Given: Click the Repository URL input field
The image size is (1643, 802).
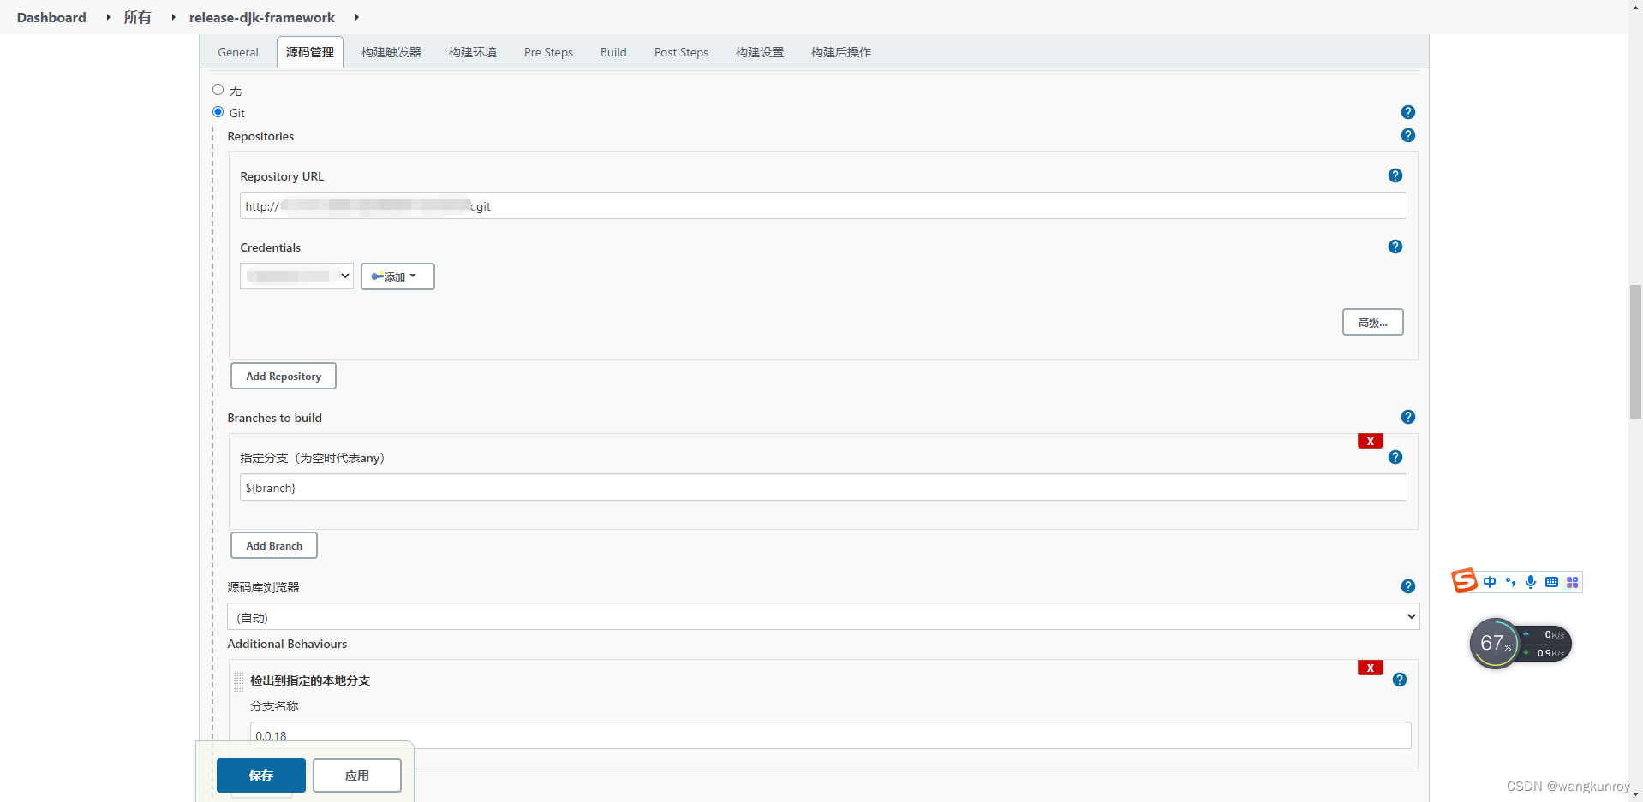Looking at the screenshot, I should tap(823, 205).
